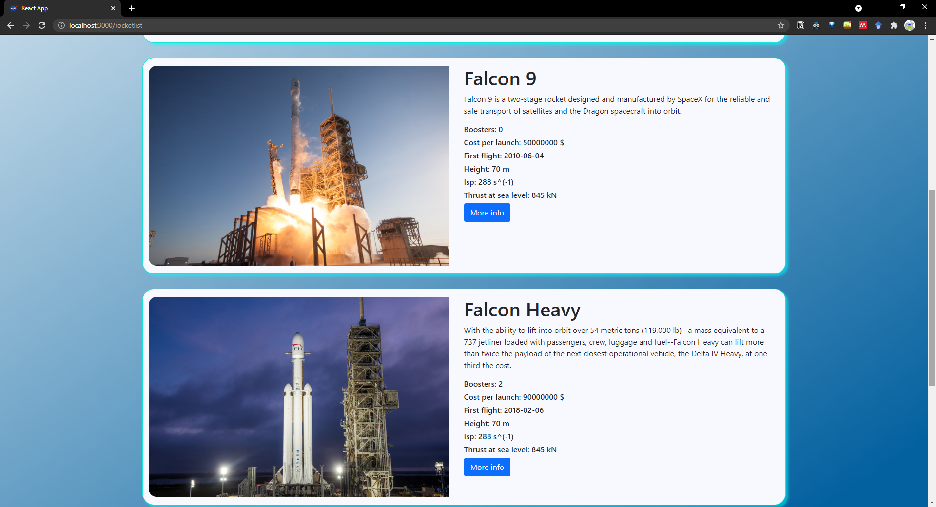Open the hooded glasses character extension
936x507 pixels.
point(816,25)
